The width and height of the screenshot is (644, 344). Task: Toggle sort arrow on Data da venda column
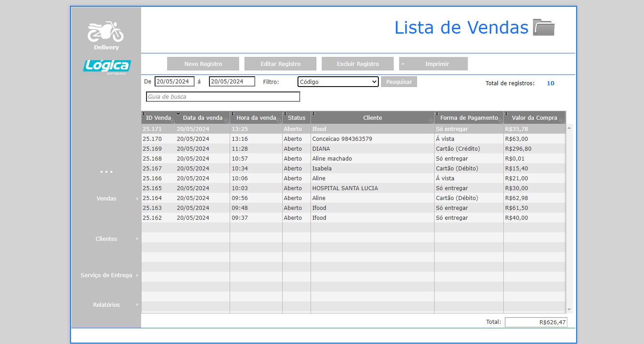tap(178, 113)
